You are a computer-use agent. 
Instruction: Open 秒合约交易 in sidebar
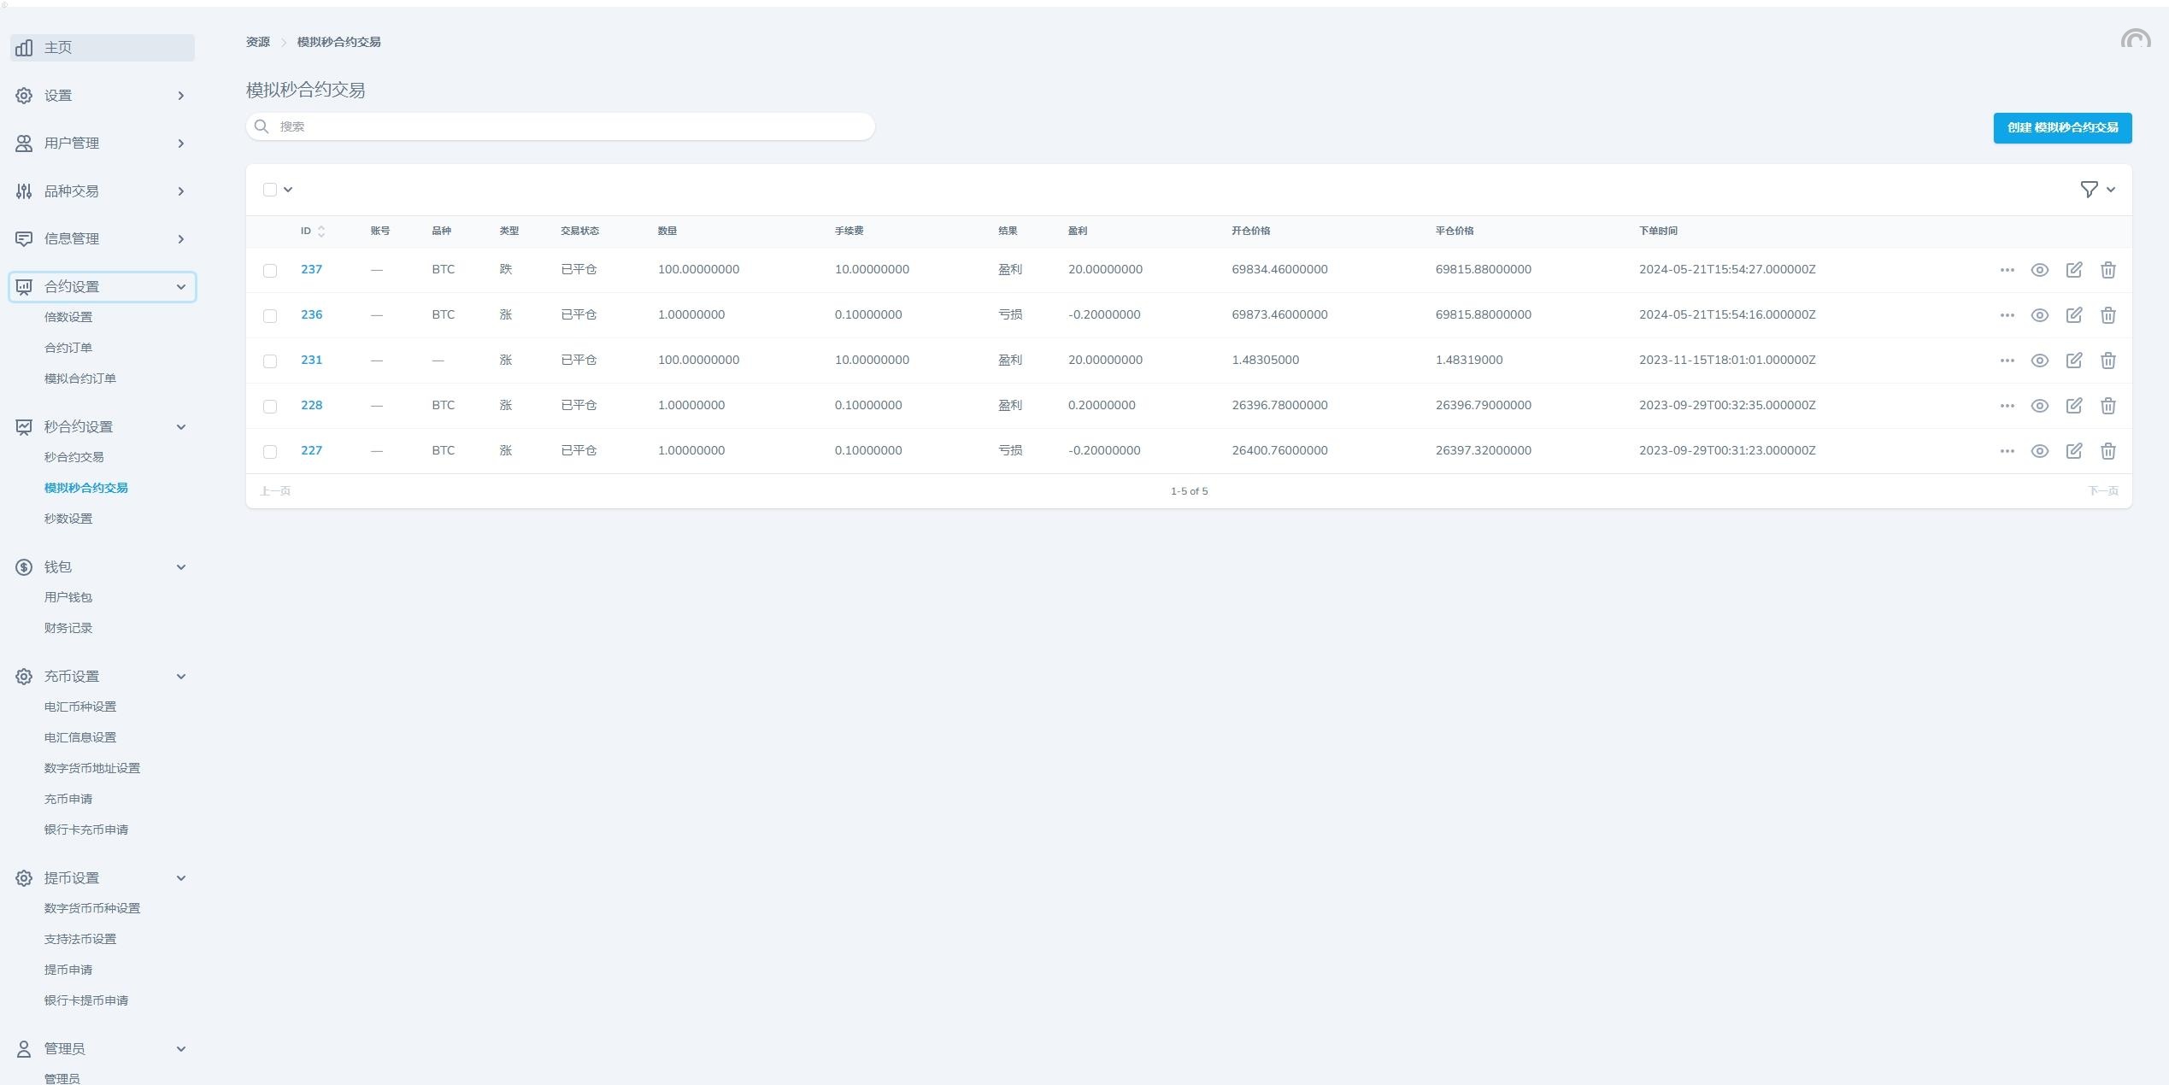73,457
